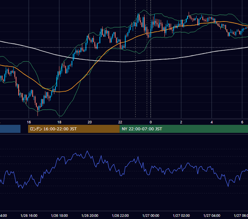Viewport: 248px width, 219px height.
Task: Click the lowest candlestick wick after 16:00
Action: click(x=38, y=114)
